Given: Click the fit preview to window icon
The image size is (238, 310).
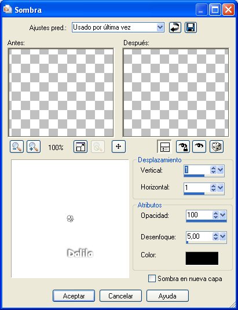Looking at the screenshot, I should click(80, 147).
